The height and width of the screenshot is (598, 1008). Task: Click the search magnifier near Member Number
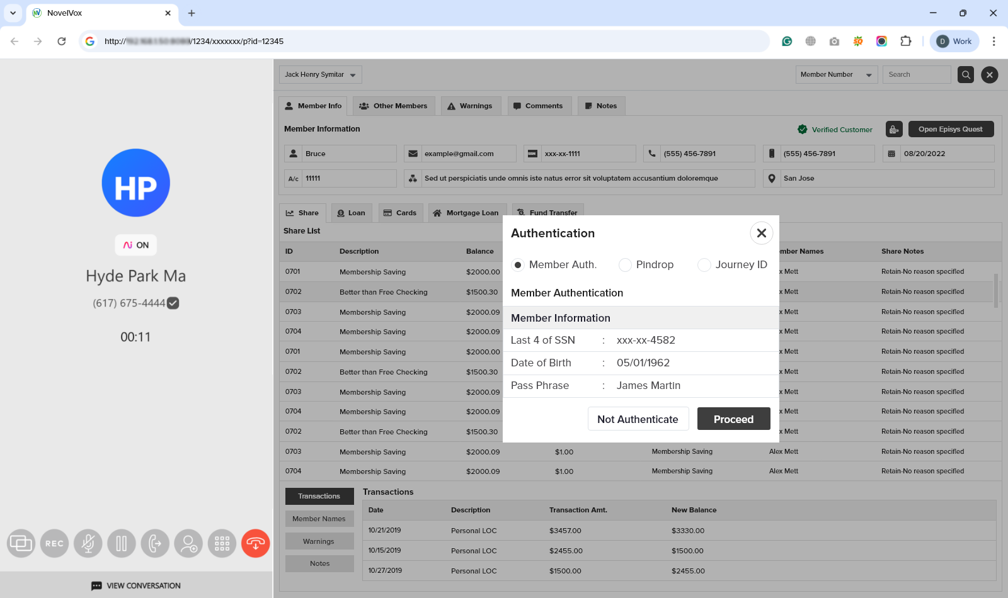pyautogui.click(x=965, y=74)
